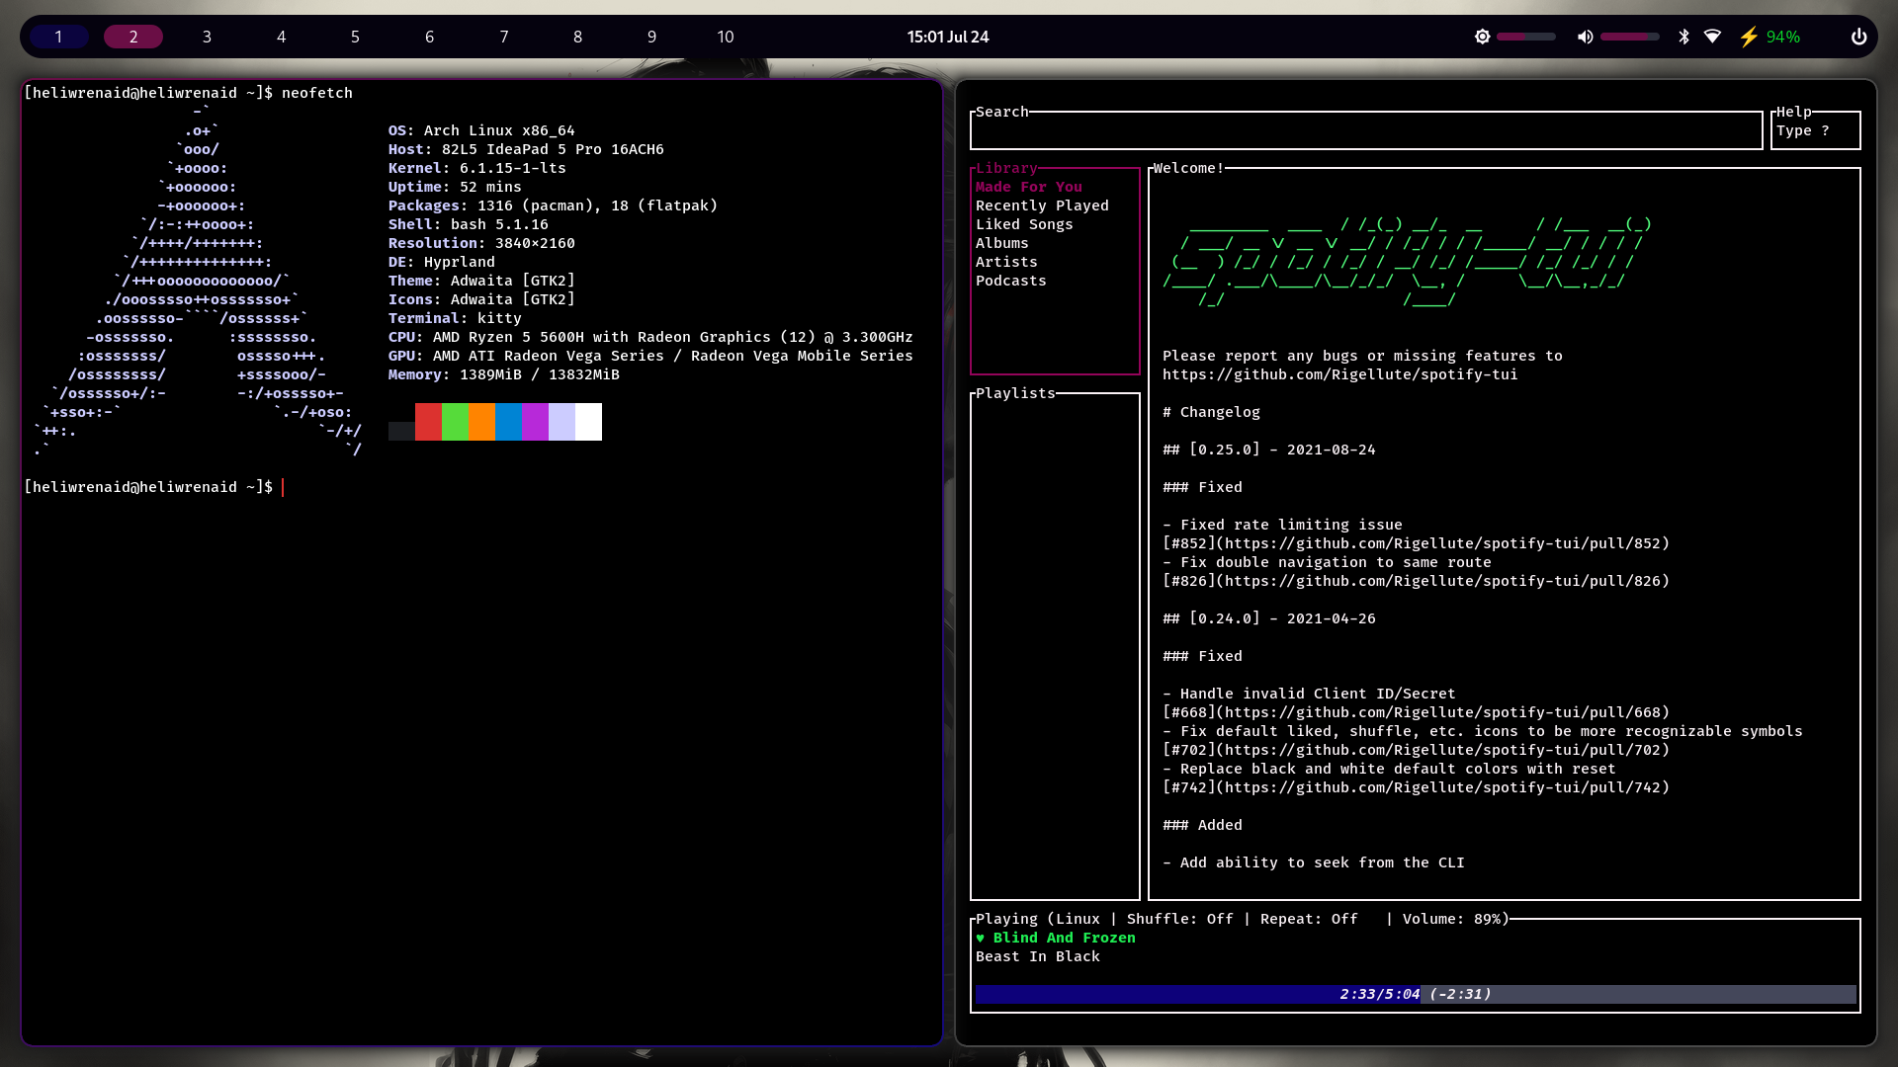Adjust the brightness slider in top bar
This screenshot has width=1898, height=1067.
(1526, 37)
